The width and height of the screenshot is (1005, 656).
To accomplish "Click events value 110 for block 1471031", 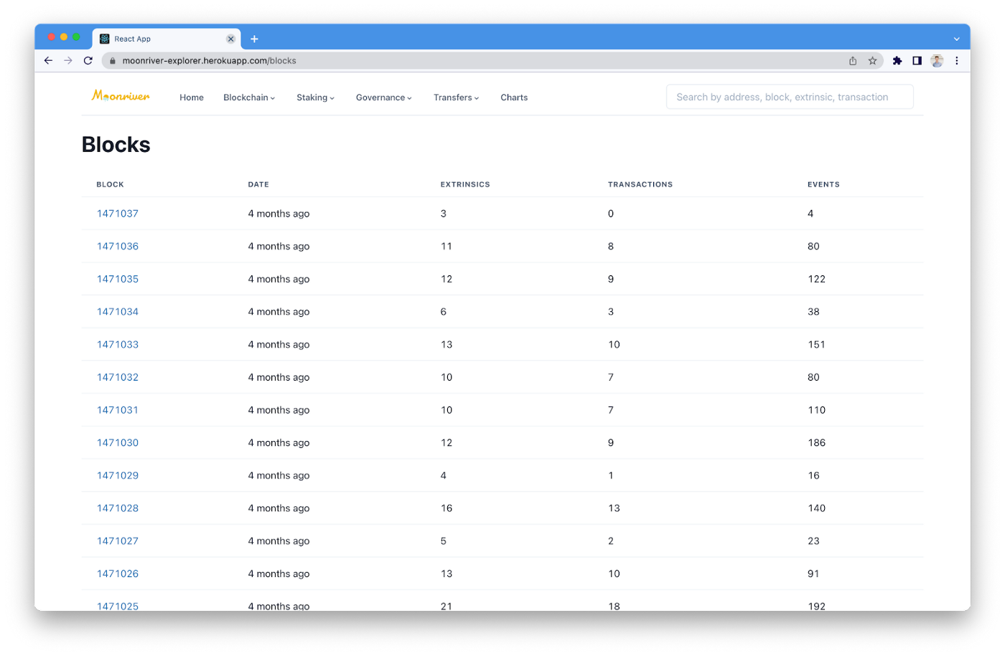I will (x=816, y=410).
